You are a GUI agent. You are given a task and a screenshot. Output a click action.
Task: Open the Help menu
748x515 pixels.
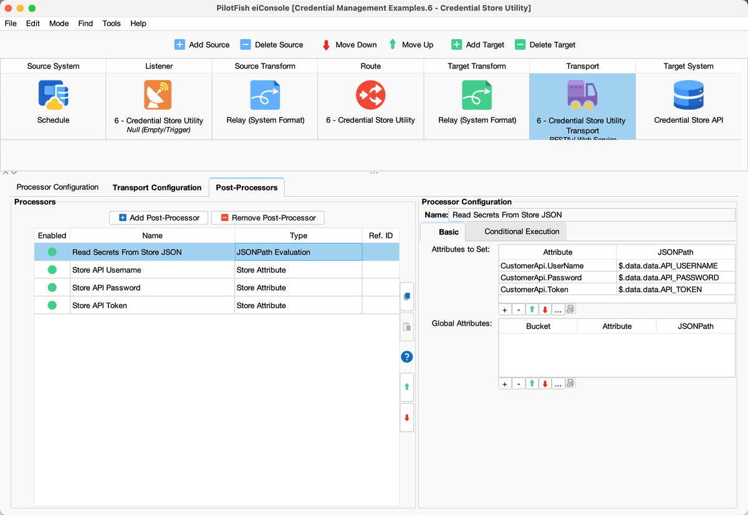tap(138, 23)
